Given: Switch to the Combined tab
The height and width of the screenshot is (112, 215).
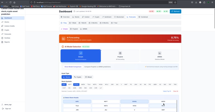Looking at the screenshot, I should (143, 17).
